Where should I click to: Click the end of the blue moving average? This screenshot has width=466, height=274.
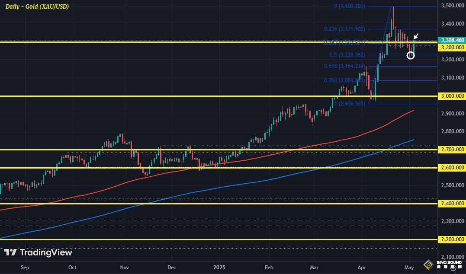414,140
